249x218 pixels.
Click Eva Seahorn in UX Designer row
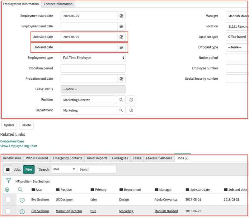pyautogui.click(x=40, y=200)
